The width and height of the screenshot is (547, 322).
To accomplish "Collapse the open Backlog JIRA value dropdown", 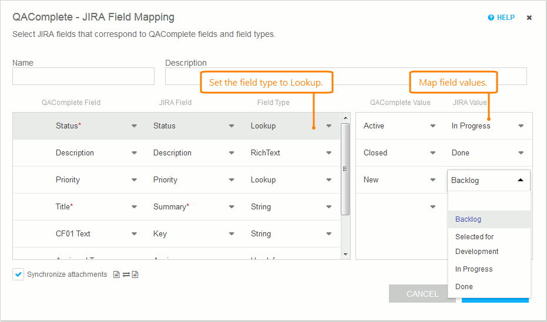I will point(520,180).
